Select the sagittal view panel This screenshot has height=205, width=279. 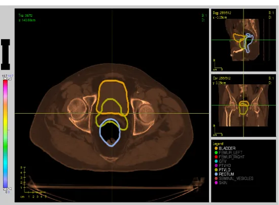coord(243,40)
